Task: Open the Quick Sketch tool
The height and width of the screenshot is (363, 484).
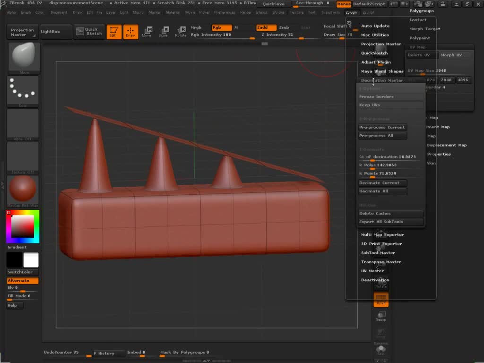Action: click(x=89, y=32)
